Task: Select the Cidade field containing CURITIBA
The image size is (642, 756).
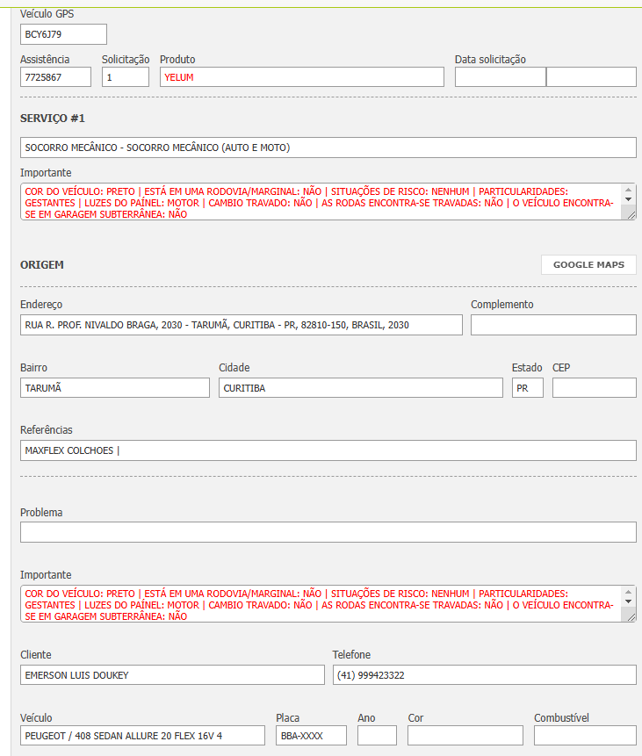Action: (x=360, y=388)
